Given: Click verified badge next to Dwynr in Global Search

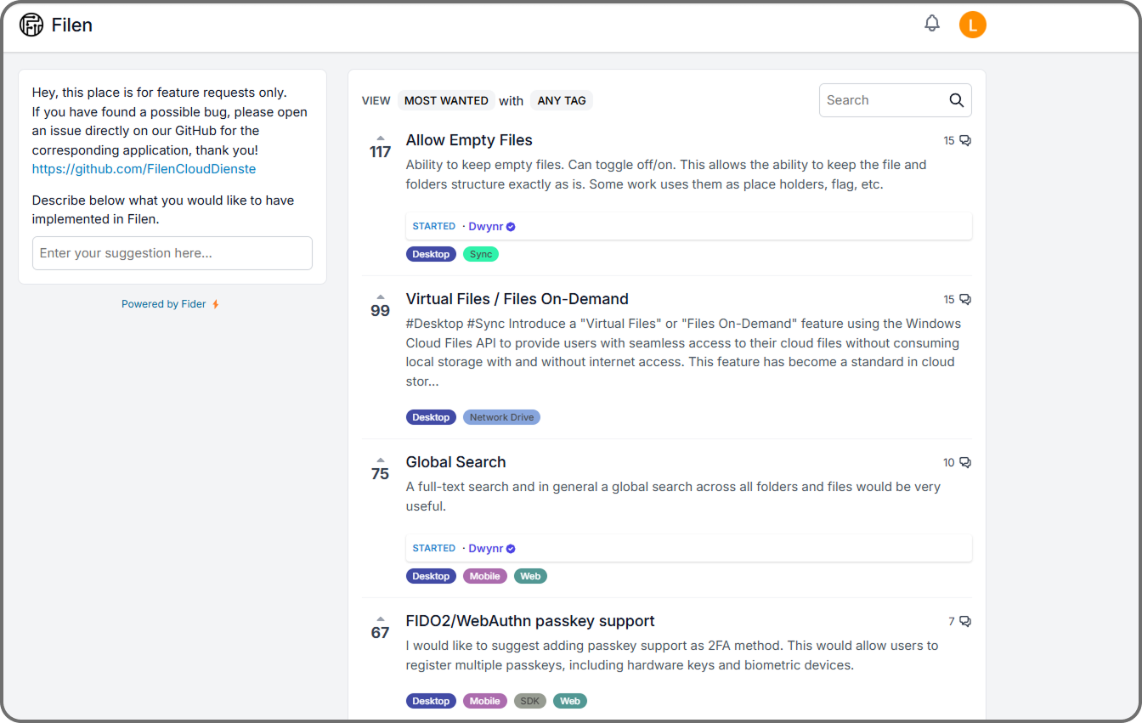Looking at the screenshot, I should coord(511,549).
